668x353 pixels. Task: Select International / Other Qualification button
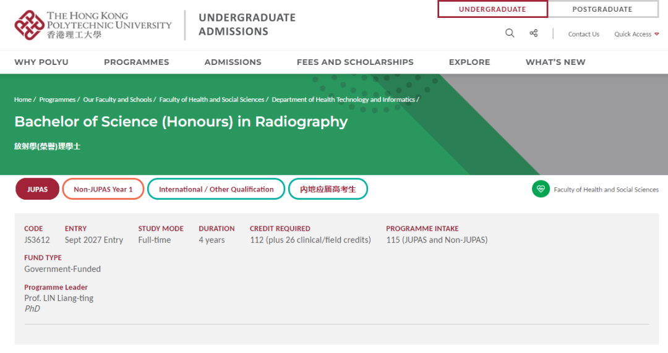216,189
